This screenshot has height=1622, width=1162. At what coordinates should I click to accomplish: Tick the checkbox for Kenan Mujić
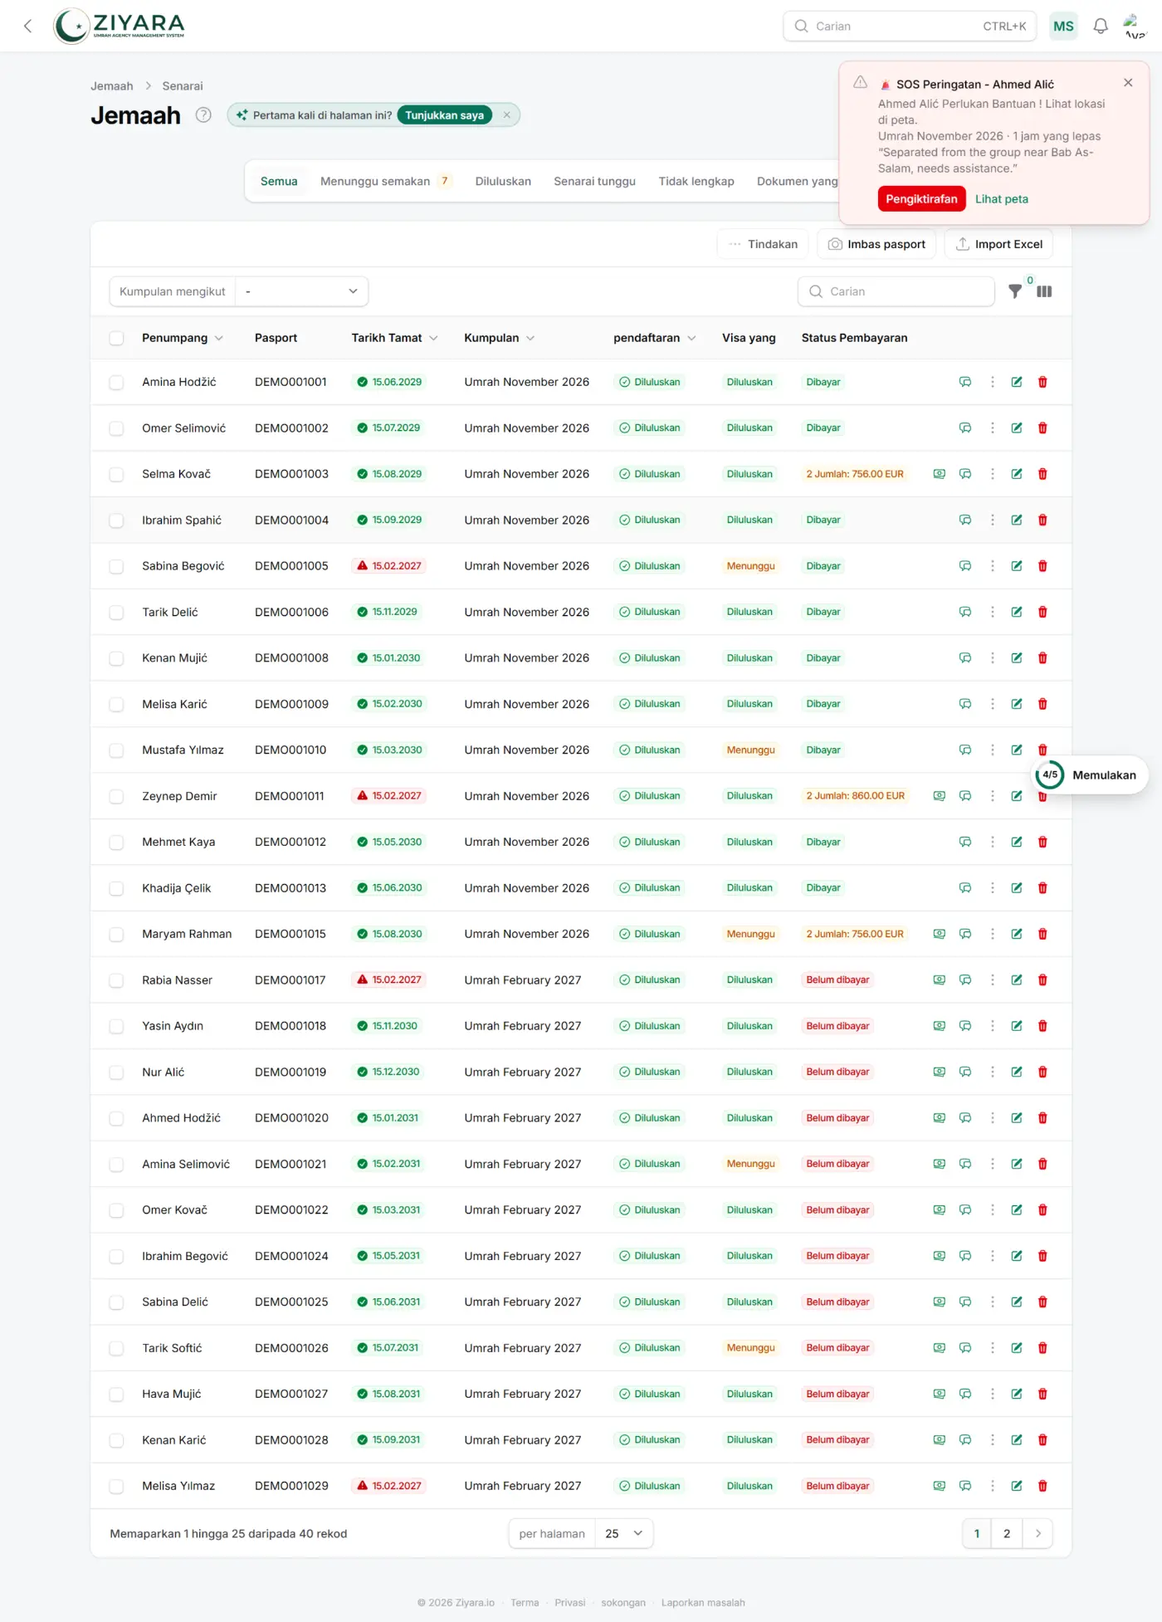116,658
